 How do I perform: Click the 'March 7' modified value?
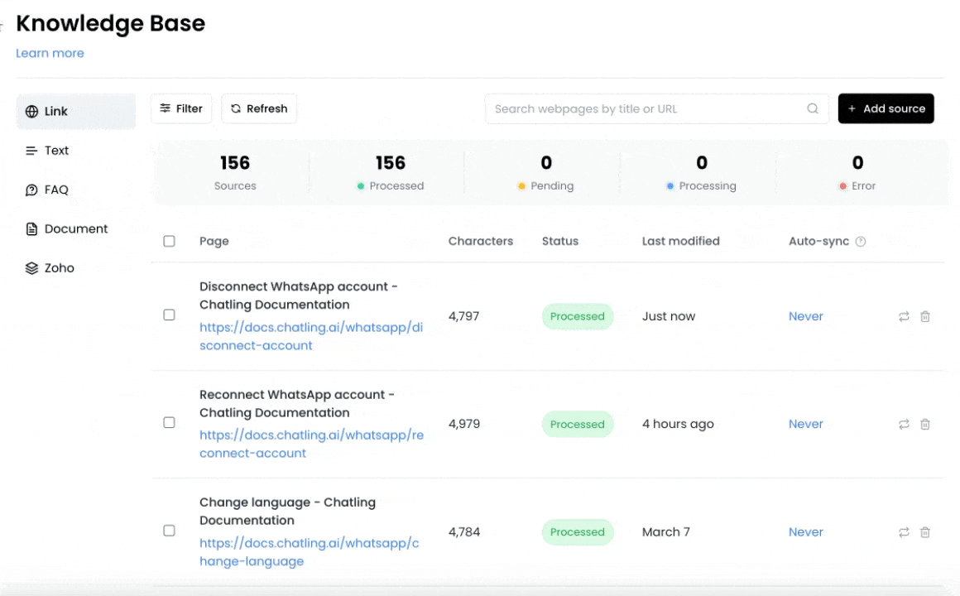click(666, 531)
